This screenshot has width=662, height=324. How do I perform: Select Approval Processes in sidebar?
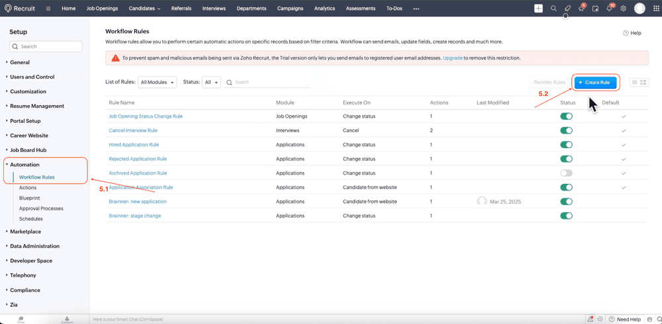pos(41,208)
